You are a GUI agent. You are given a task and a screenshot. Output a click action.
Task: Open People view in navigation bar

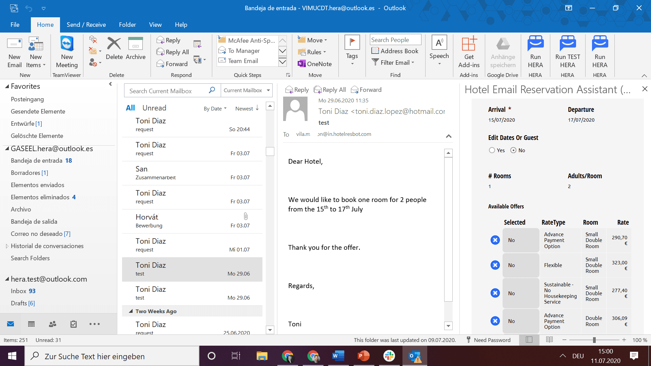click(x=53, y=324)
